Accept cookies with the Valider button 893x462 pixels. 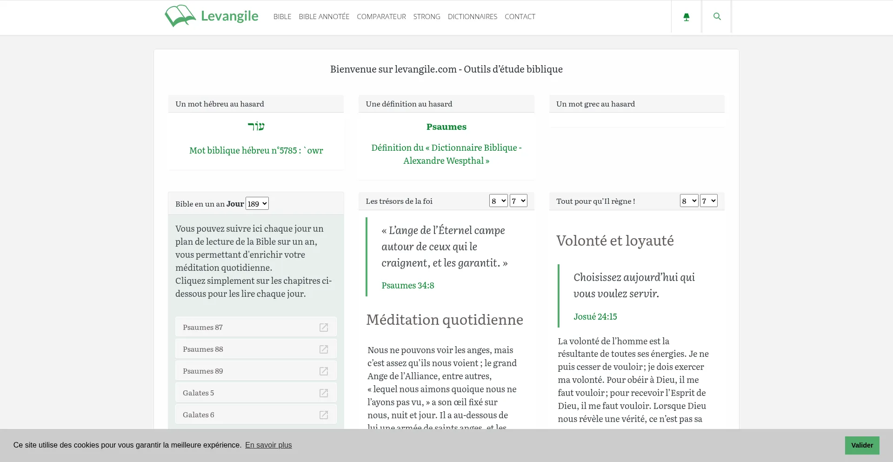tap(862, 445)
